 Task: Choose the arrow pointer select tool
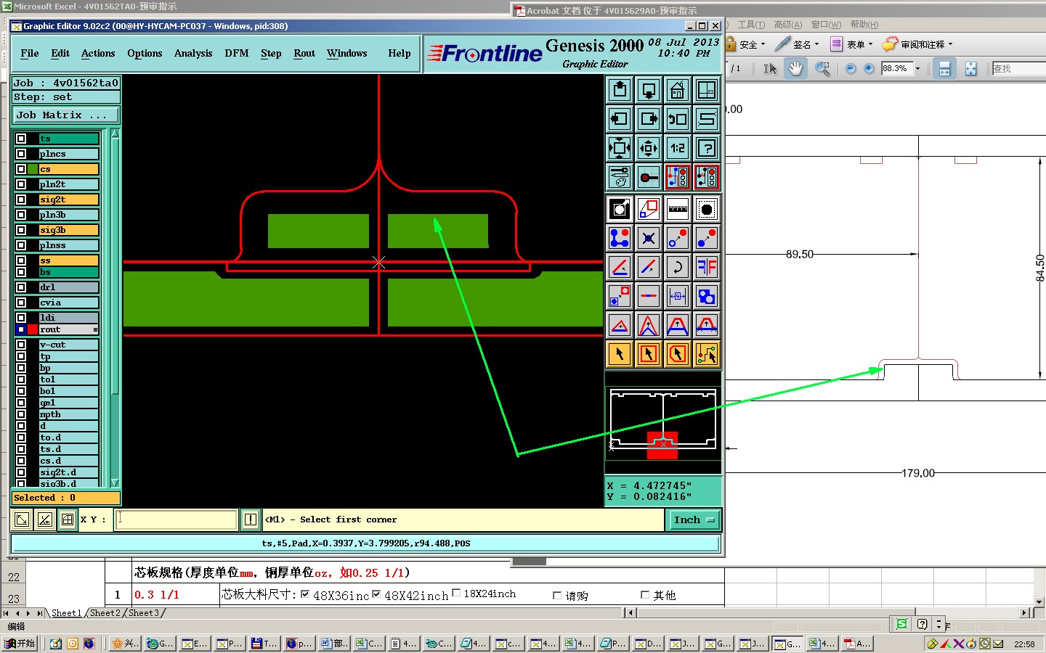[x=620, y=354]
